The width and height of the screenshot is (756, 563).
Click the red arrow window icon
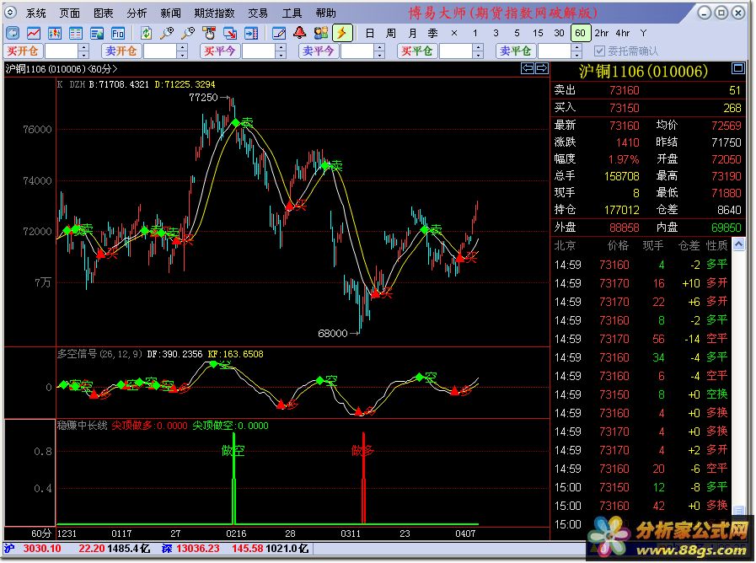point(230,33)
